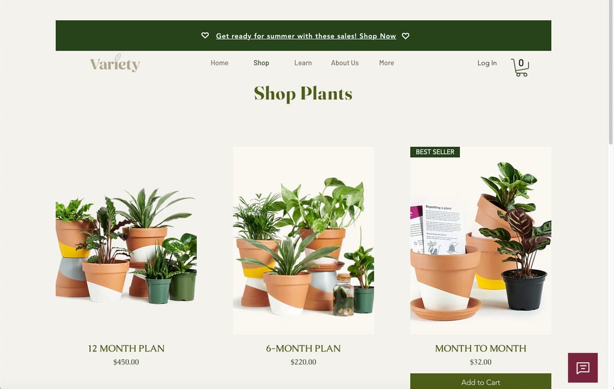
Task: Expand the More navigation menu
Action: 387,62
